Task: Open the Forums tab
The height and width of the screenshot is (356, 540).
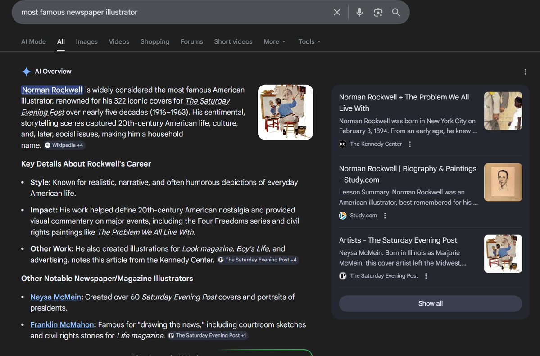Action: pos(191,42)
